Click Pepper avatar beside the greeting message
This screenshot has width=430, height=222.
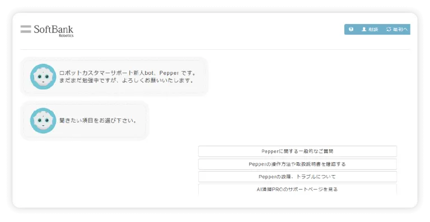click(43, 77)
